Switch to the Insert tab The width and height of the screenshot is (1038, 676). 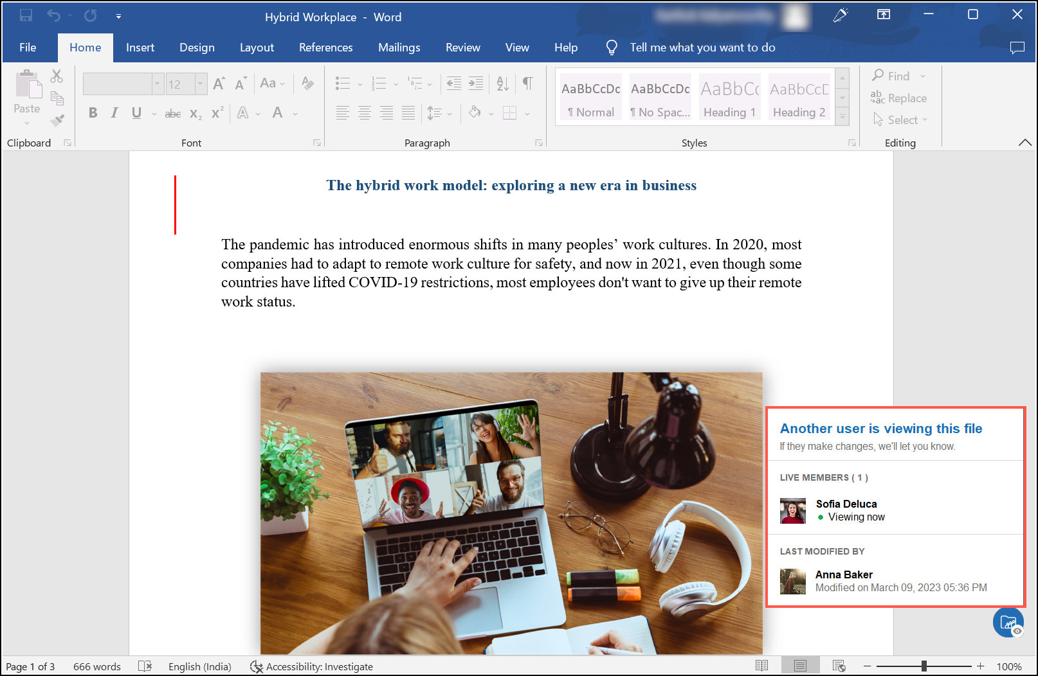140,48
